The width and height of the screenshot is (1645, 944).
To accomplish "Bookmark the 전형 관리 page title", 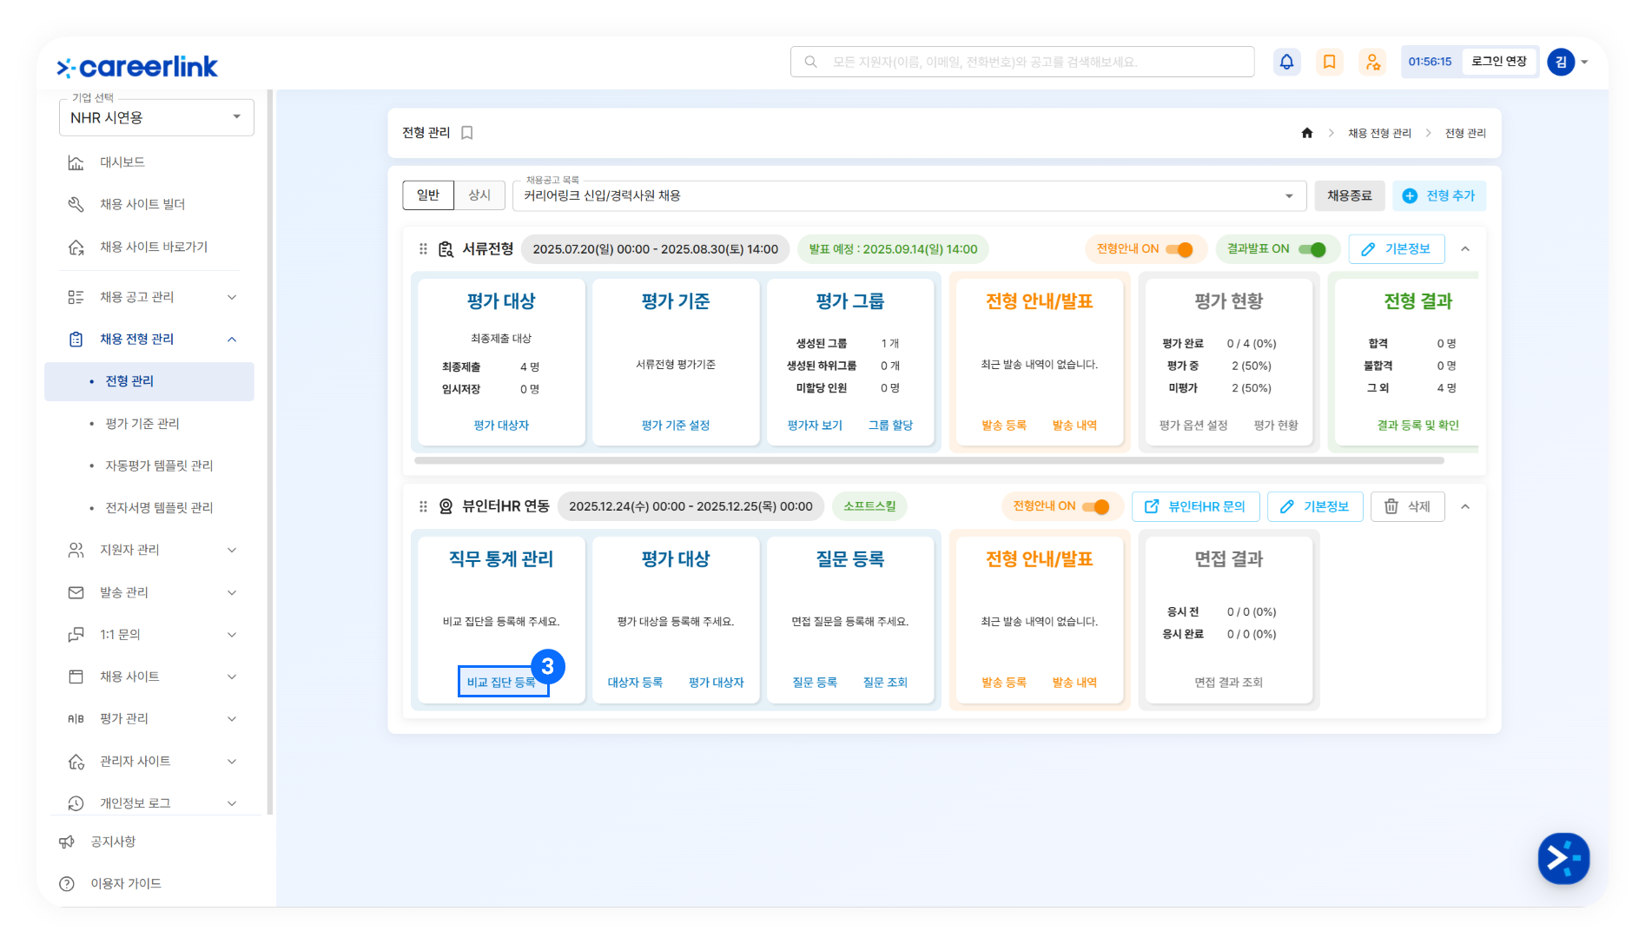I will (467, 133).
